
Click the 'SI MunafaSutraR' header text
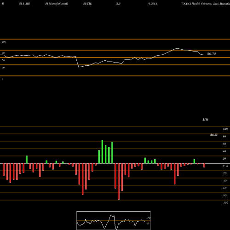tap(57, 4)
